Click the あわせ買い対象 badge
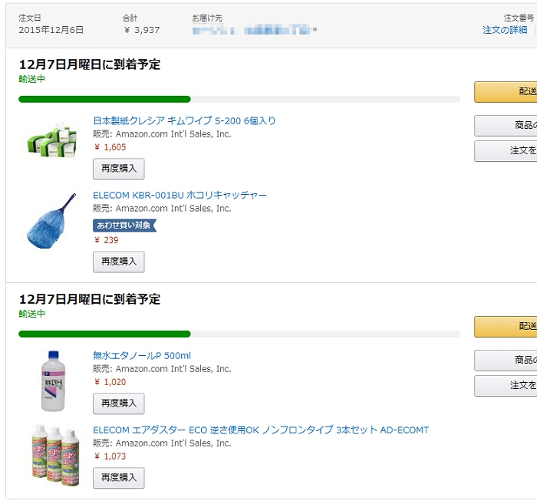This screenshot has width=537, height=504. point(124,226)
